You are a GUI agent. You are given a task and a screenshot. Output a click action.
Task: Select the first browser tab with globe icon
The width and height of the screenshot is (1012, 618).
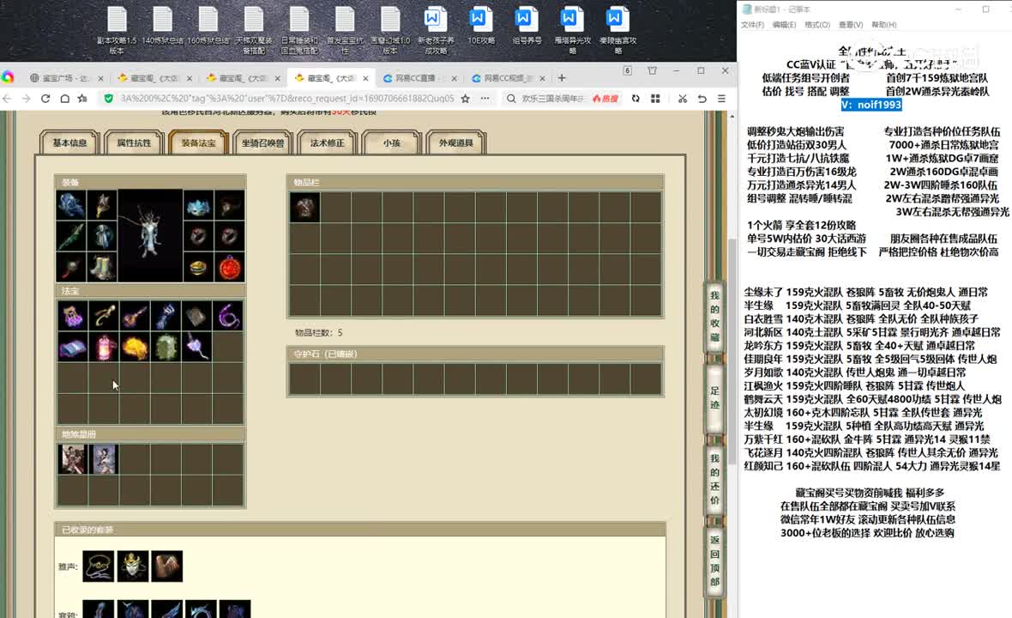[x=67, y=78]
